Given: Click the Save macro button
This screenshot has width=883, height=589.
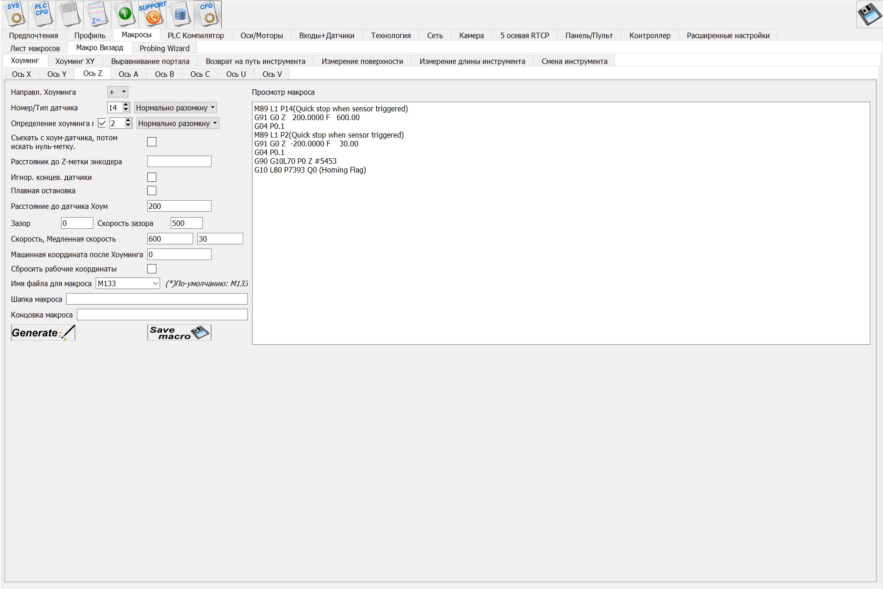Looking at the screenshot, I should [179, 333].
